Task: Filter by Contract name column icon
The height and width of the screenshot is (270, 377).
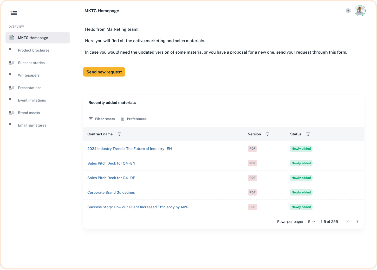Action: click(119, 134)
